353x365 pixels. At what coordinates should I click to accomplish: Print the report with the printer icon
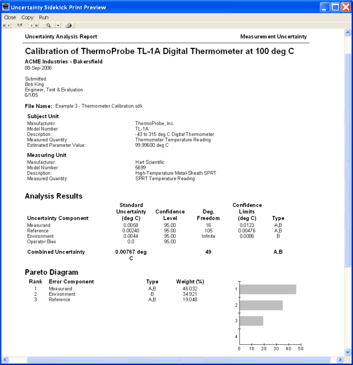69,26
